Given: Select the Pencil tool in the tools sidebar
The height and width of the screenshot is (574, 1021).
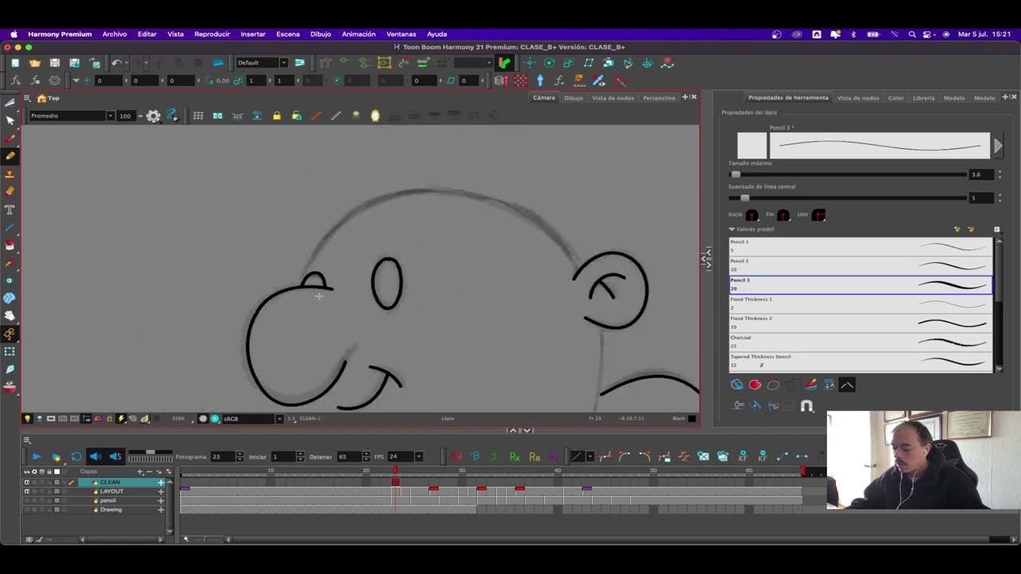Looking at the screenshot, I should (10, 155).
